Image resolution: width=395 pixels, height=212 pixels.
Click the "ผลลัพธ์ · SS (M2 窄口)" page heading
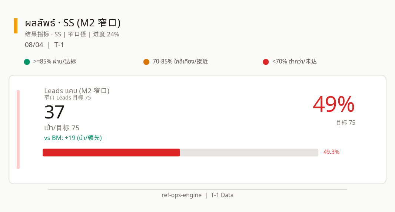73,23
